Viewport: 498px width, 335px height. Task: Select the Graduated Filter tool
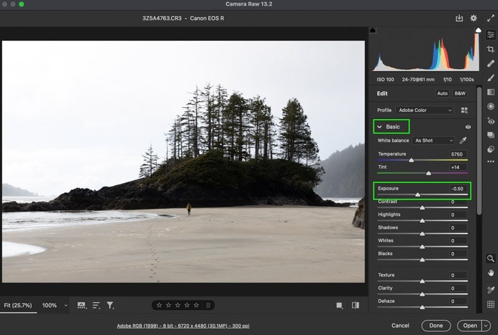coord(491,92)
